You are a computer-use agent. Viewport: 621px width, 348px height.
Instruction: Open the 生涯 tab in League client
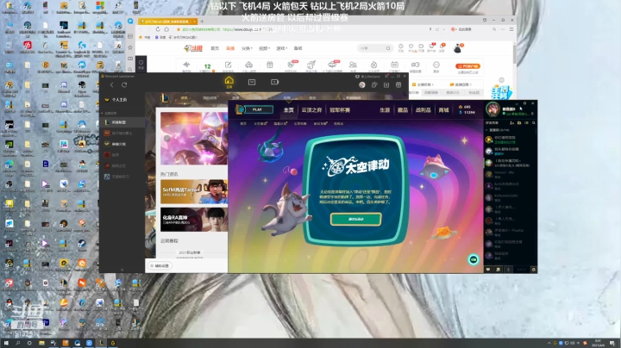pos(385,110)
